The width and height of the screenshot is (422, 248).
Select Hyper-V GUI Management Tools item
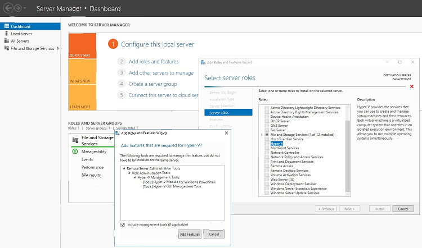click(x=172, y=186)
